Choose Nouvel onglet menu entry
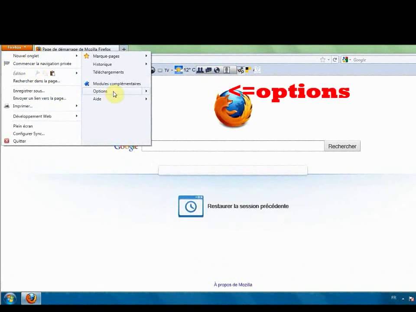 point(26,56)
